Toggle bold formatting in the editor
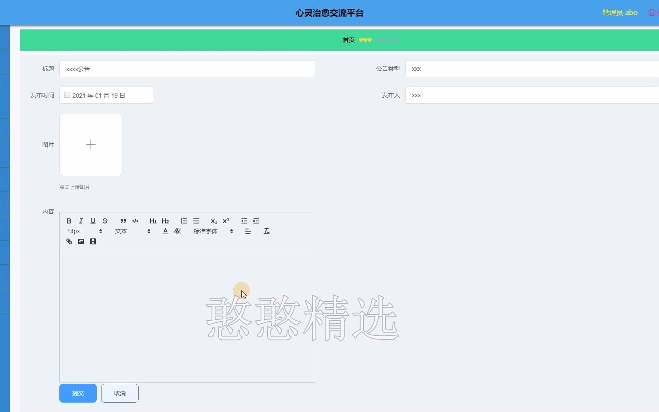Screen dimensions: 659x412 pyautogui.click(x=69, y=221)
